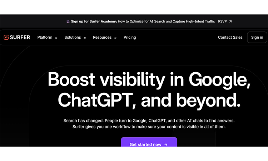
Task: Expand the Solutions dropdown arrow
Action: tap(85, 38)
